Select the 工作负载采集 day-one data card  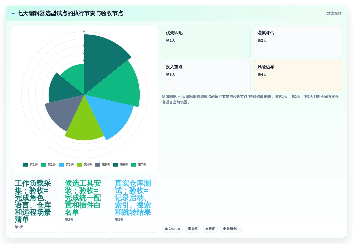[x=34, y=204]
